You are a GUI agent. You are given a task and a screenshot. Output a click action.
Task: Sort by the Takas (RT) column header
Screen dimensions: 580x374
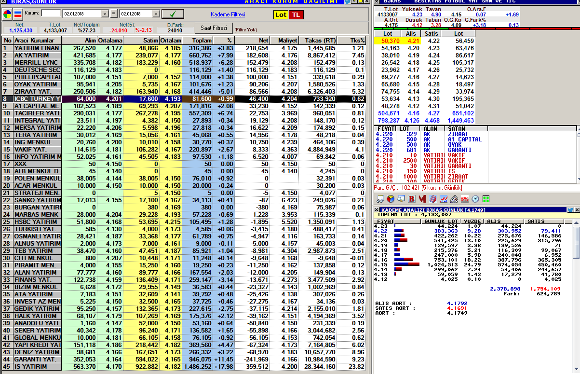pos(318,41)
